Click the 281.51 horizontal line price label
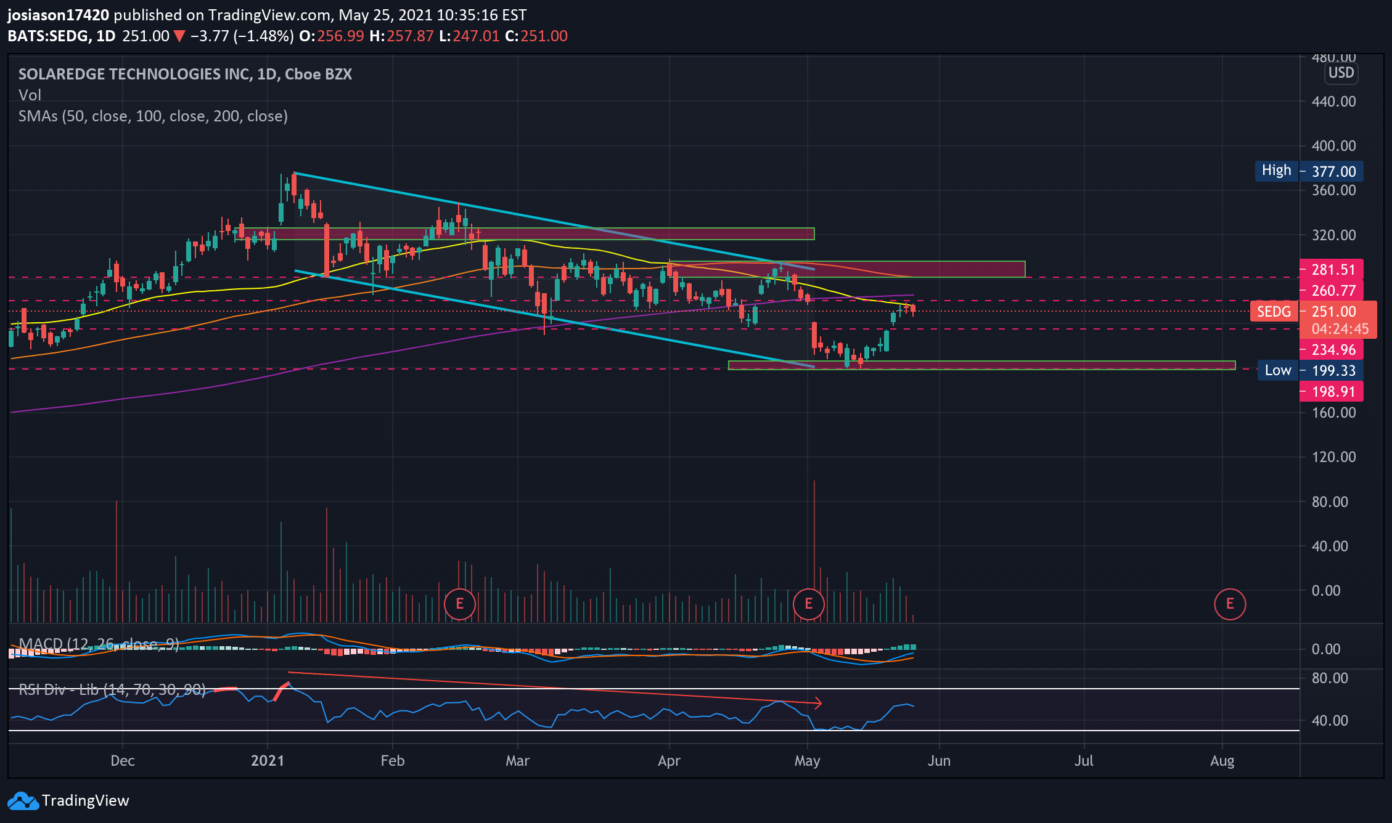Image resolution: width=1392 pixels, height=823 pixels. [1331, 270]
